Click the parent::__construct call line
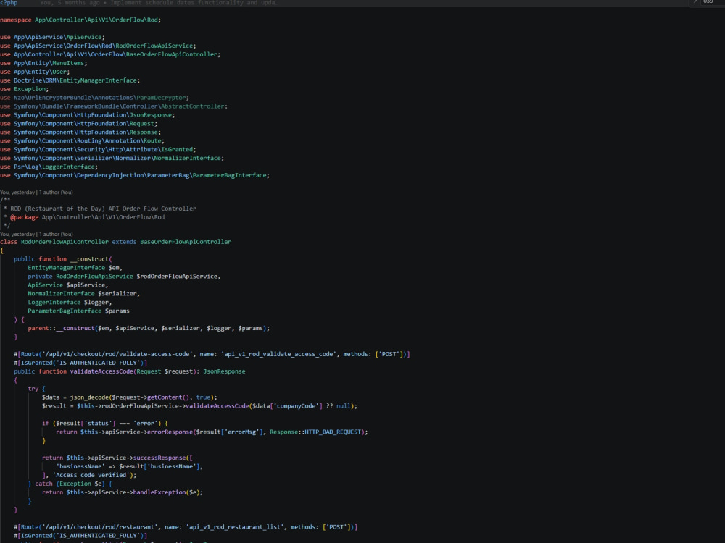 coord(149,328)
